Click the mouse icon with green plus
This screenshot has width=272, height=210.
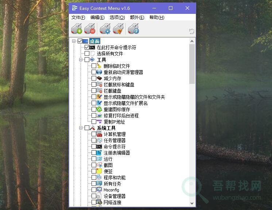tap(77, 28)
